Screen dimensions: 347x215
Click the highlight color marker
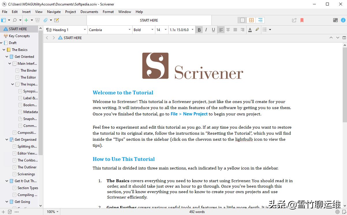(257, 30)
